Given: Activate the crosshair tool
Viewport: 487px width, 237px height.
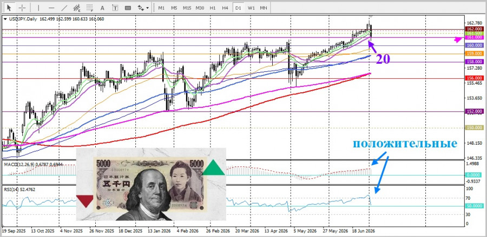Looking at the screenshot, I should [x=22, y=8].
